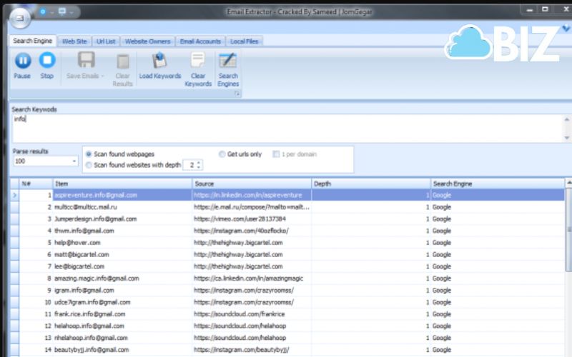Minimize the Email Extractor window
Viewport: 572px width, 357px height.
[x=529, y=10]
